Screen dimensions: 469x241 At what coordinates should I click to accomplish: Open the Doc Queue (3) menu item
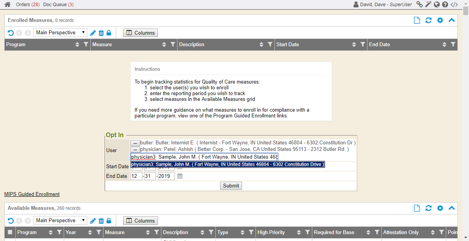[x=58, y=5]
